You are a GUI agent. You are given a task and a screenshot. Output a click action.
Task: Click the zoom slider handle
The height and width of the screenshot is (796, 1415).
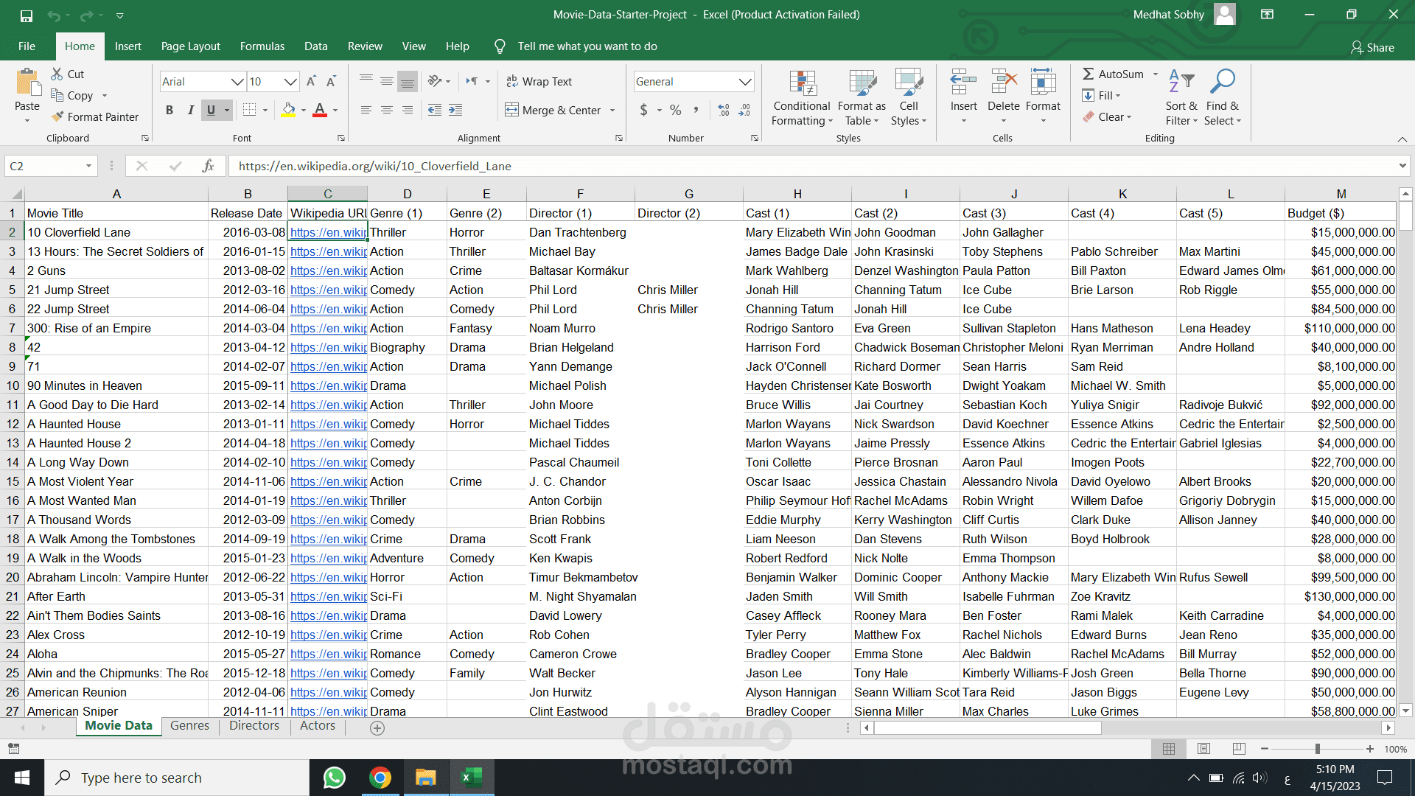(1317, 749)
